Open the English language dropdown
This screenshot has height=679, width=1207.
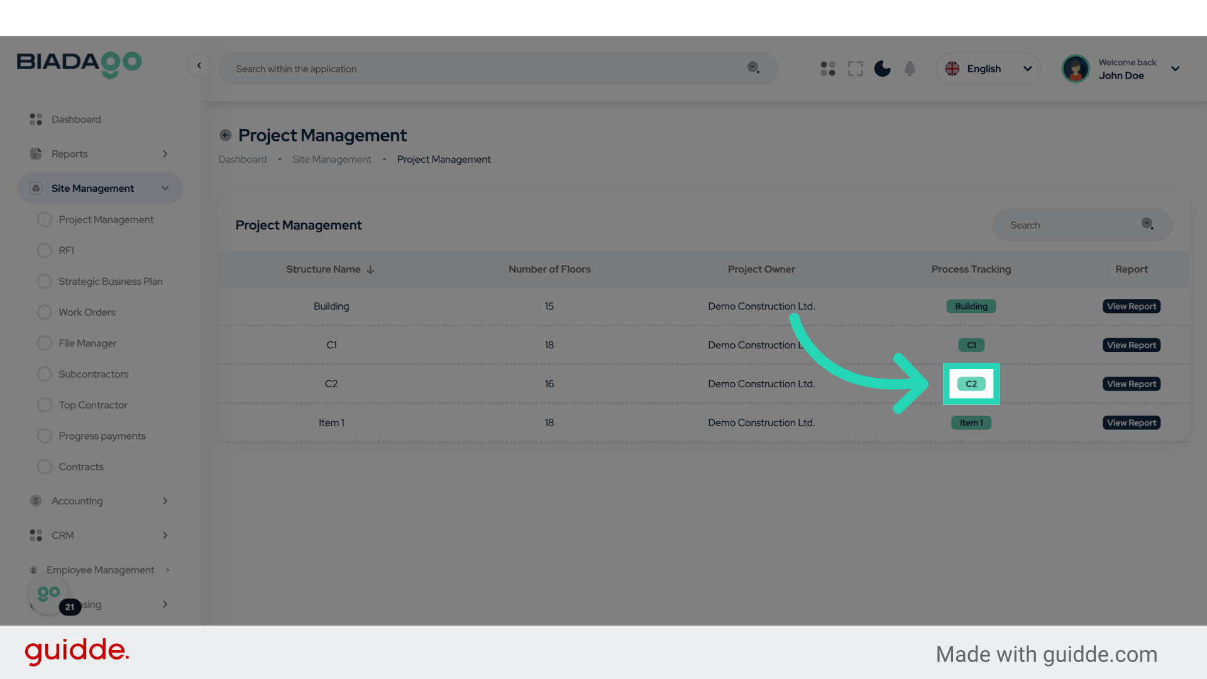[x=988, y=69]
